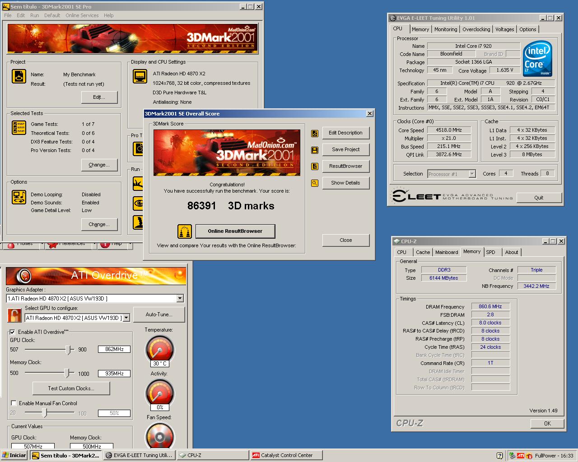The image size is (578, 462).
Task: Click the ATI Overdrive padlock icon
Action: [14, 315]
